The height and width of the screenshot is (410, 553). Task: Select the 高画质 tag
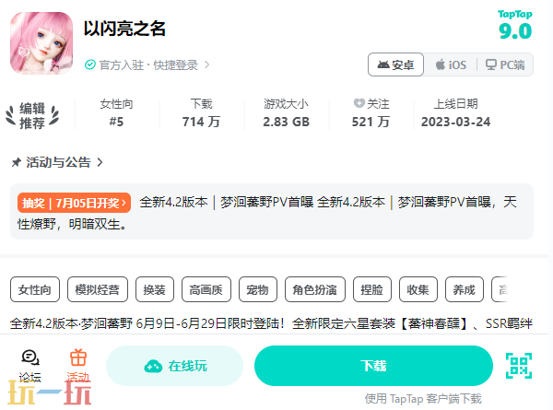[x=206, y=289]
